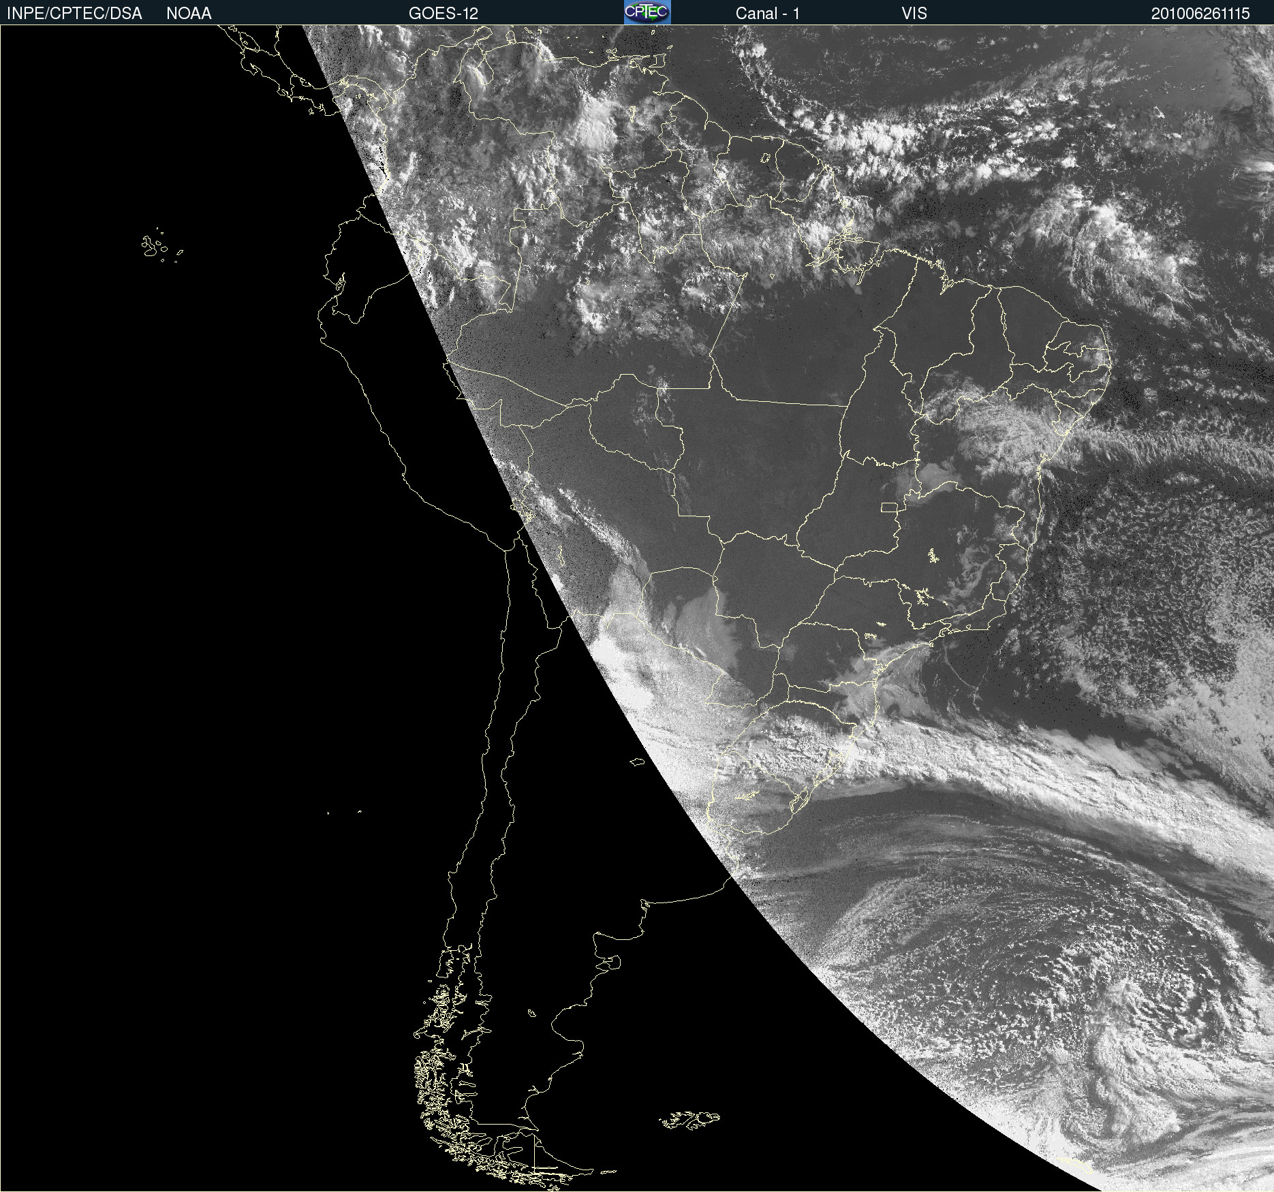Click the NOAA label in header
This screenshot has height=1192, width=1274.
(189, 14)
